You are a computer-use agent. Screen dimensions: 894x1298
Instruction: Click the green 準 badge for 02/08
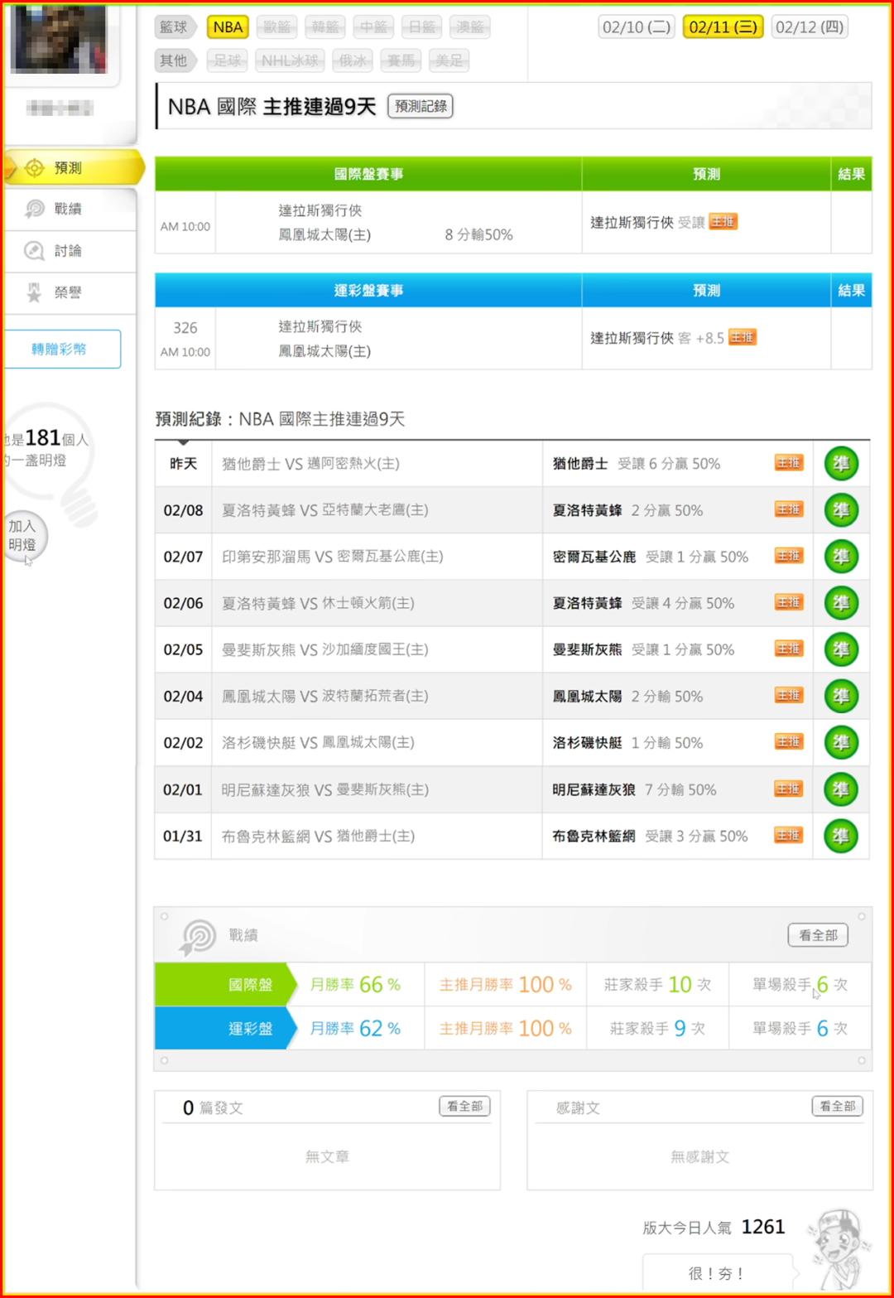pos(841,510)
